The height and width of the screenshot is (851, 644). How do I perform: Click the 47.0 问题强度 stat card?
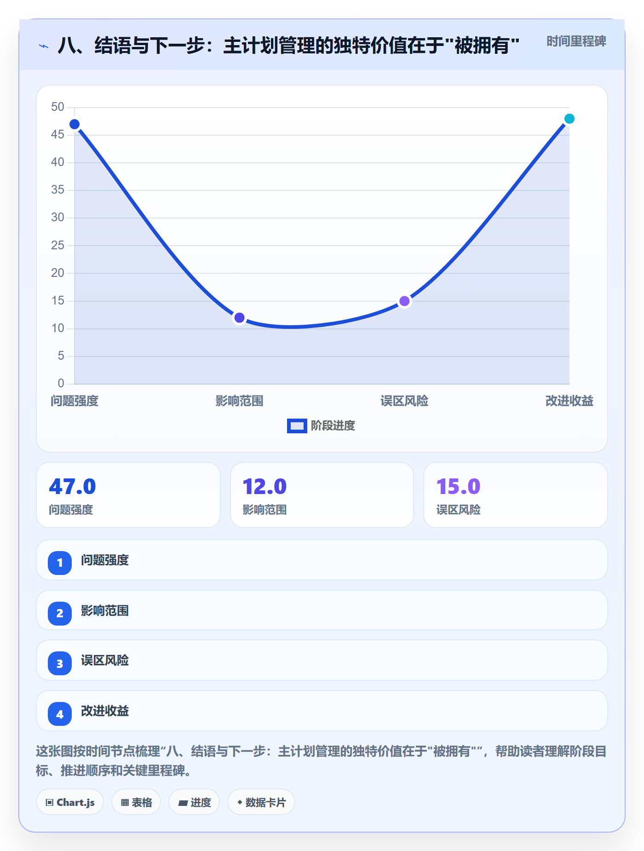(x=128, y=495)
